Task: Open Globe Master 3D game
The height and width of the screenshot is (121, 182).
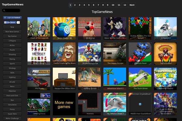Action: point(64,28)
